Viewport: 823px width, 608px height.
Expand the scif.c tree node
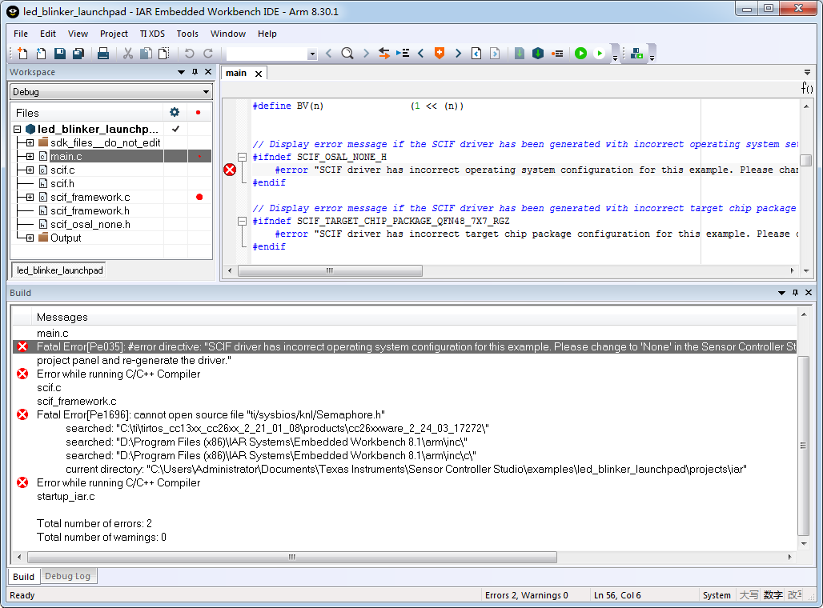[30, 170]
